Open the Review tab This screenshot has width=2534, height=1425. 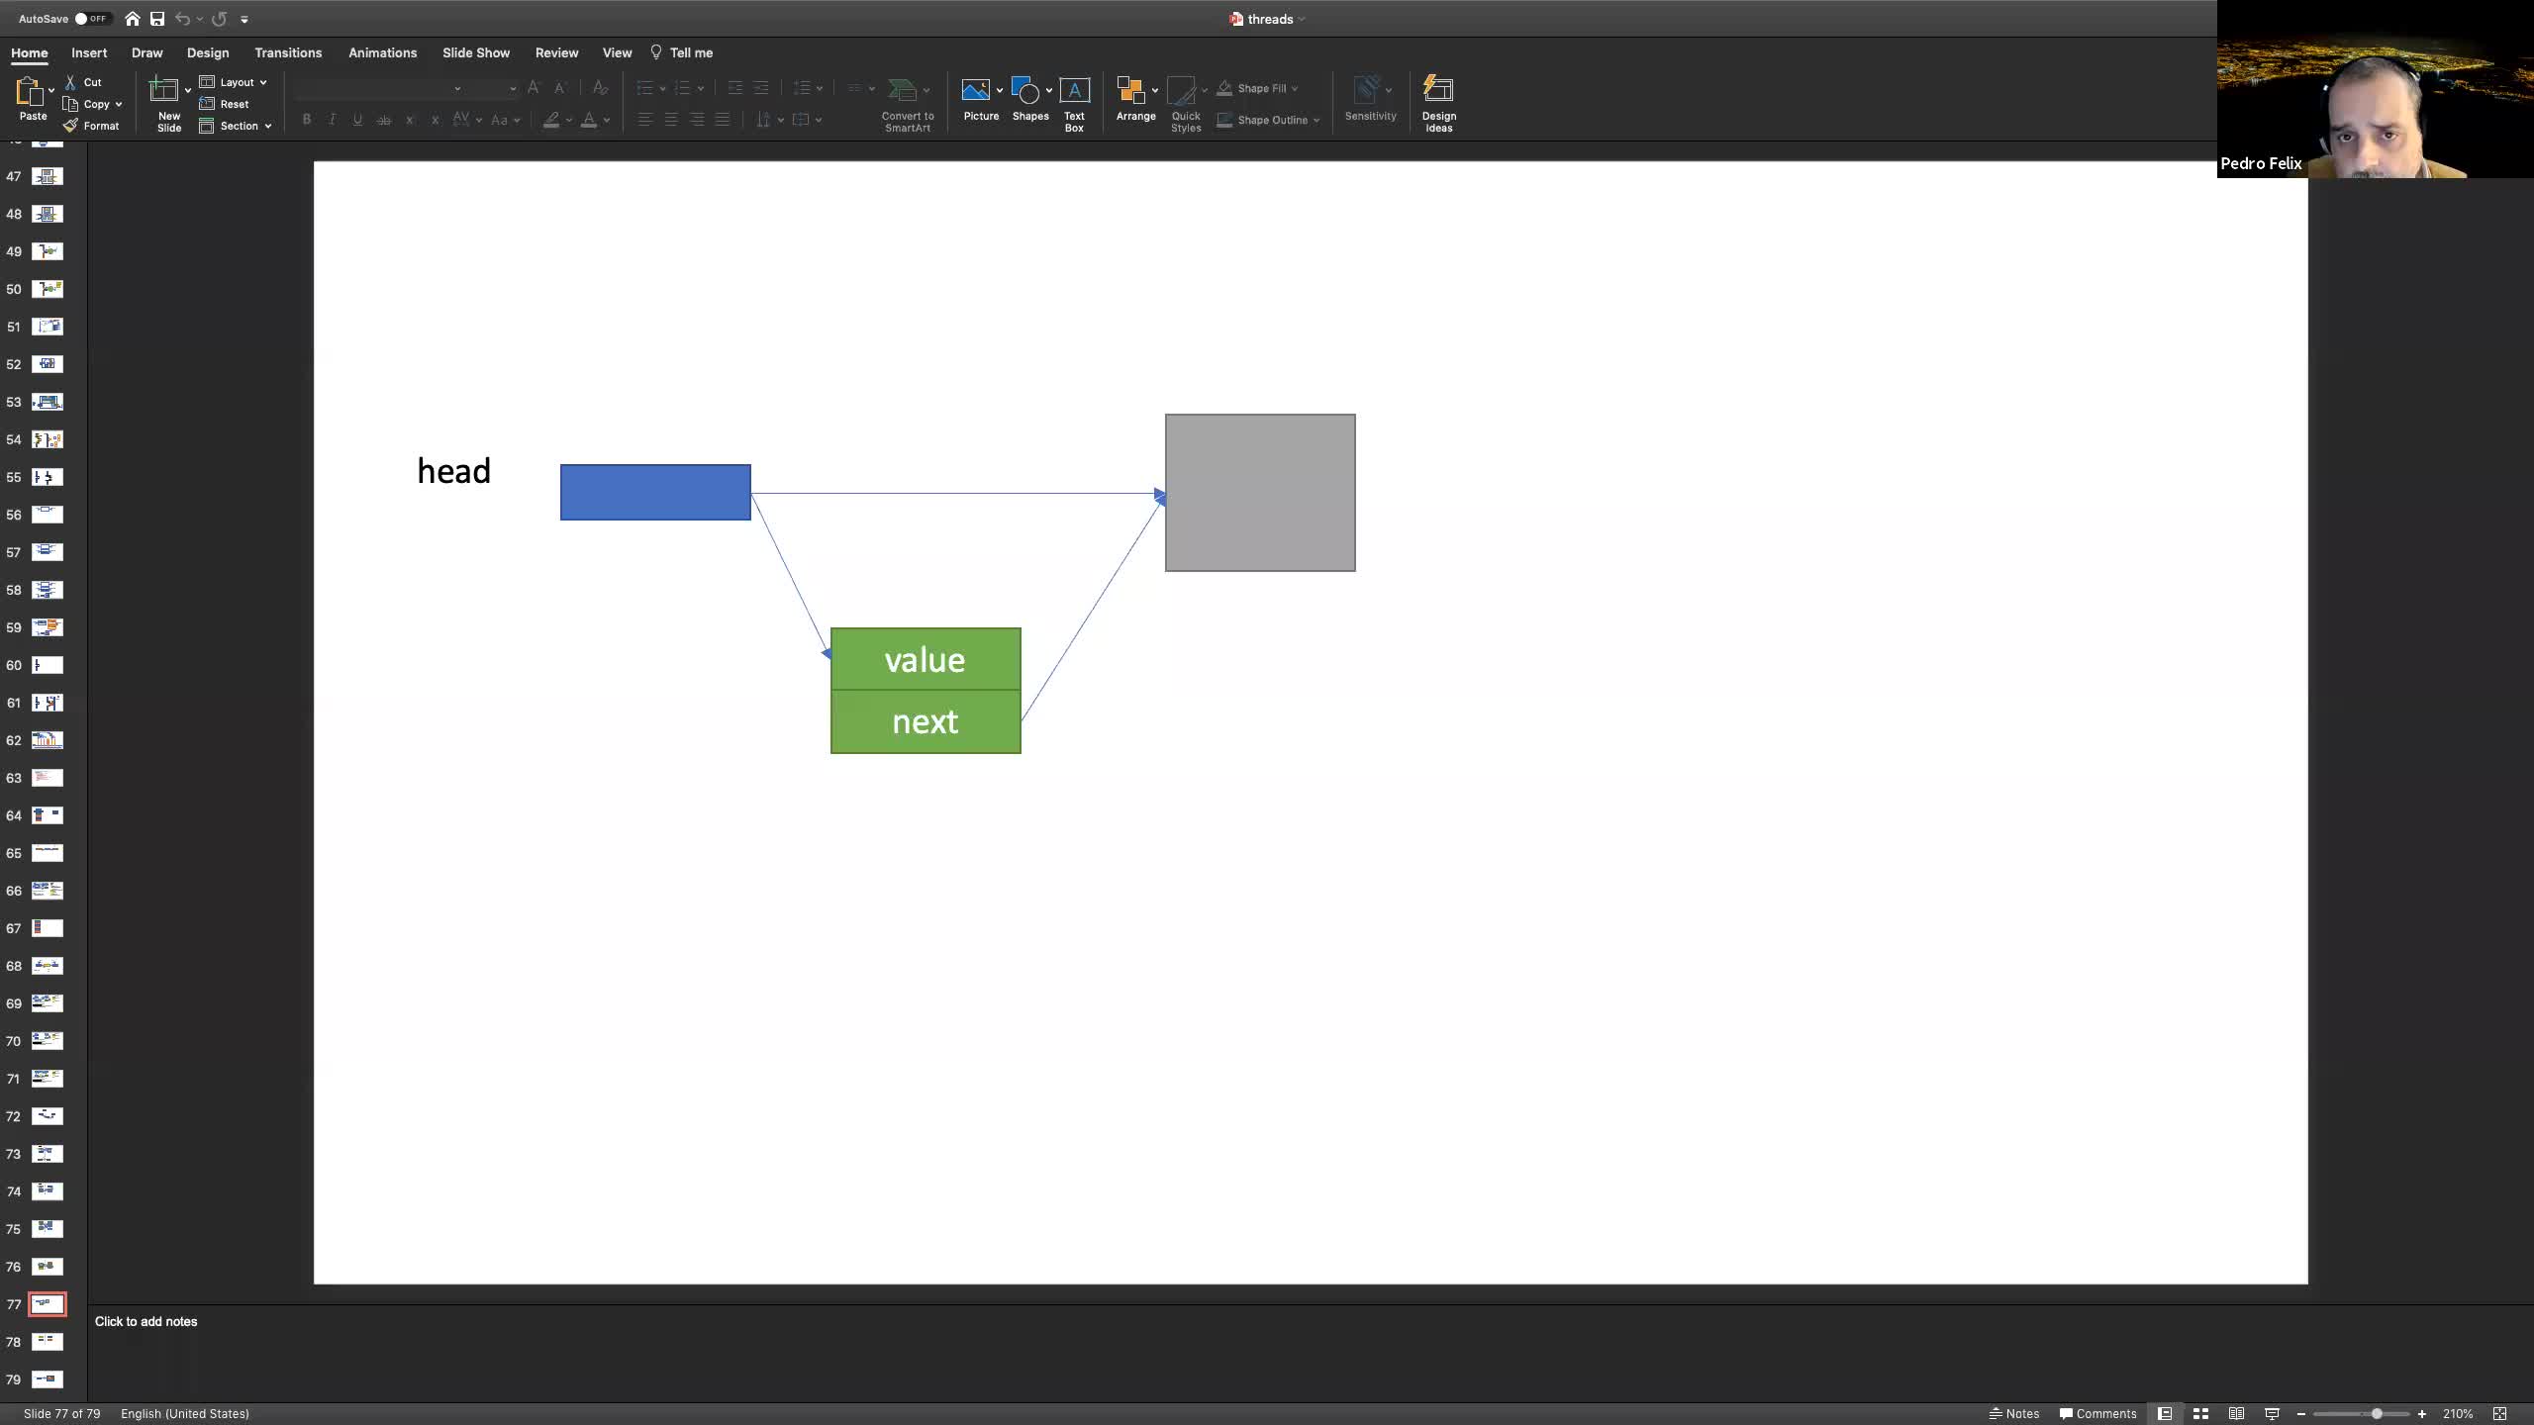tap(556, 52)
